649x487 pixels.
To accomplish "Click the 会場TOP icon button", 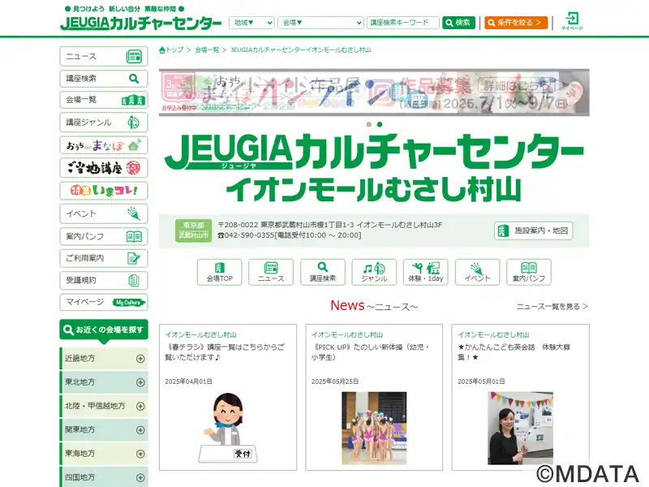I will pyautogui.click(x=219, y=272).
